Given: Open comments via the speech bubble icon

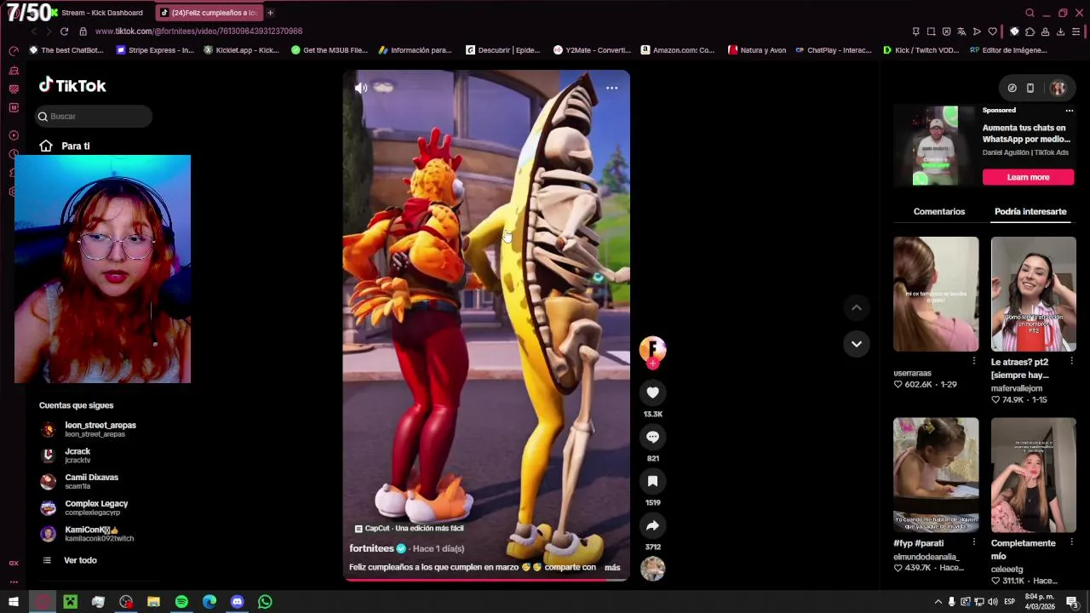Looking at the screenshot, I should (x=652, y=437).
